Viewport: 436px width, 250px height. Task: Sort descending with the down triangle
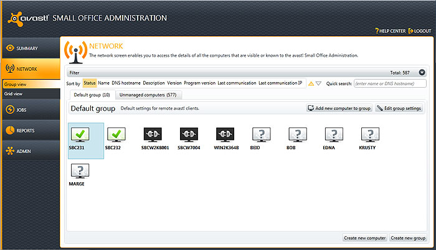click(x=318, y=83)
